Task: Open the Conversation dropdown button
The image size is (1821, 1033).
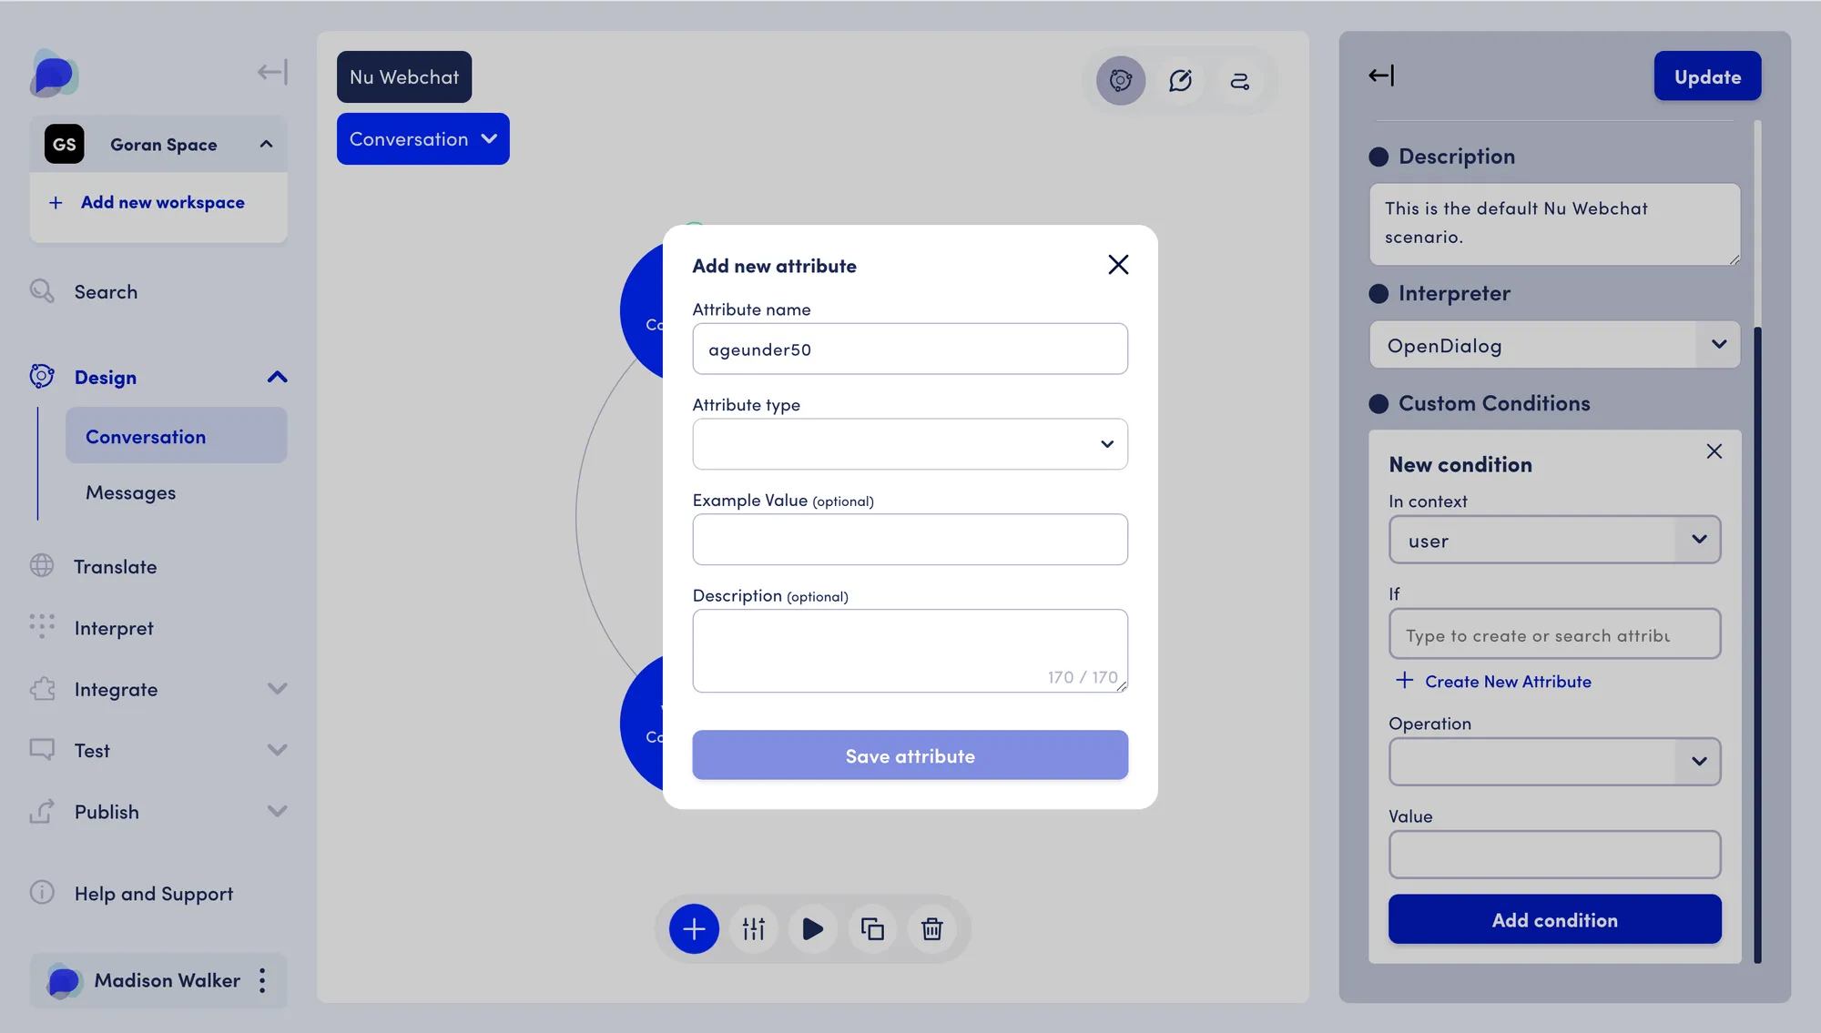Action: (x=423, y=138)
